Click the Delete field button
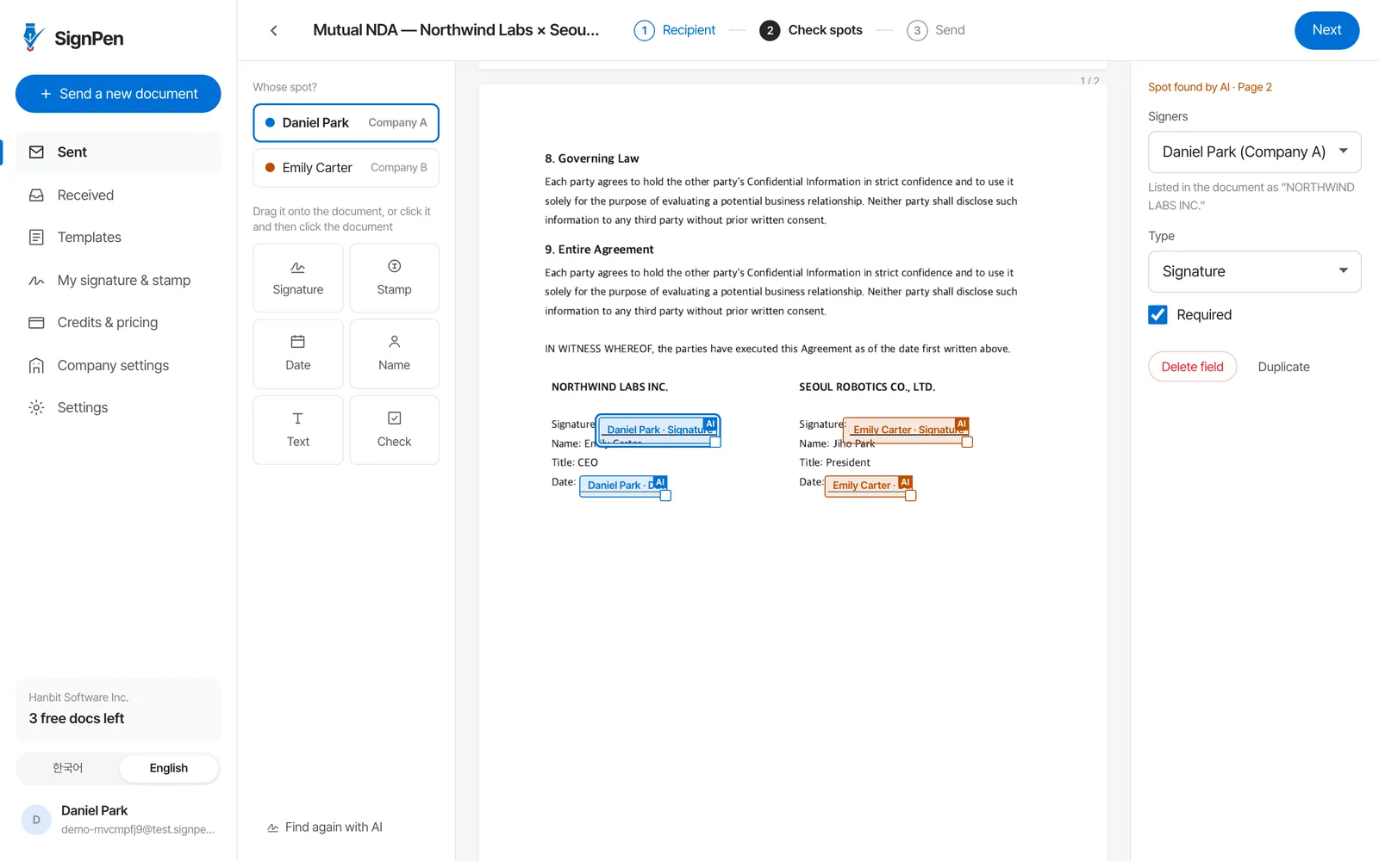Screen dimensions: 1379x861 (1192, 367)
